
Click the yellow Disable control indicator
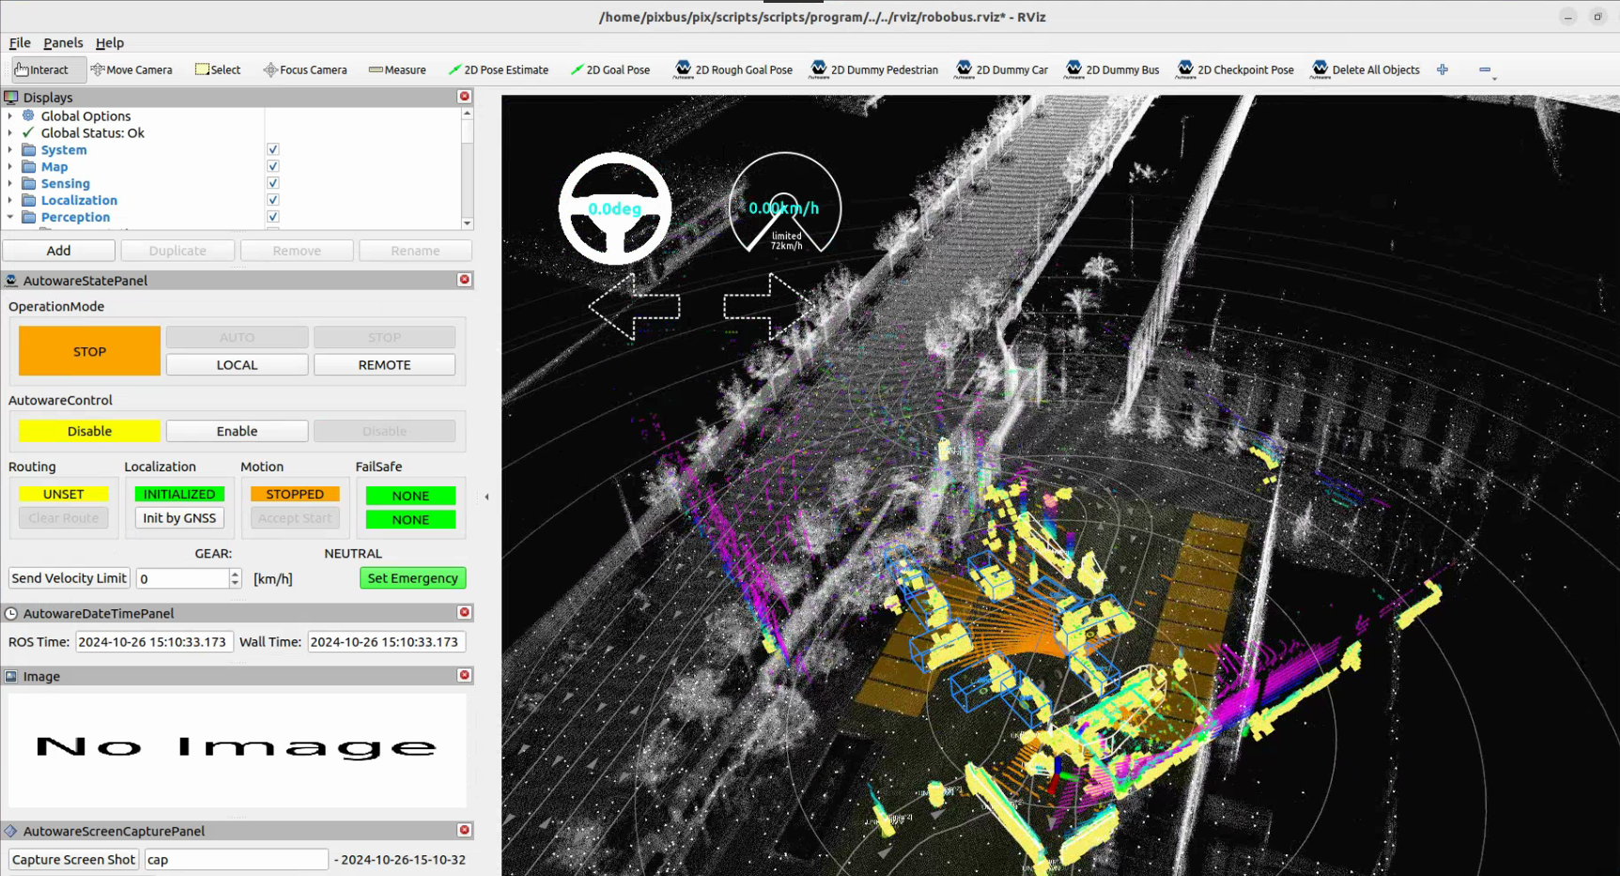89,431
